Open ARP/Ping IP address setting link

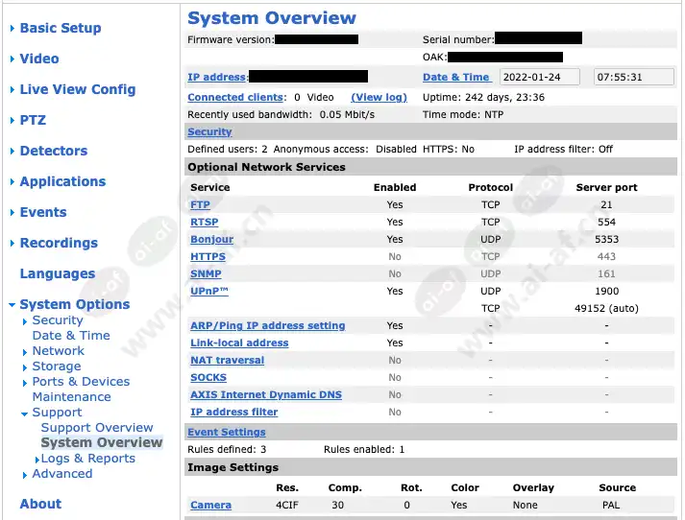click(x=267, y=326)
